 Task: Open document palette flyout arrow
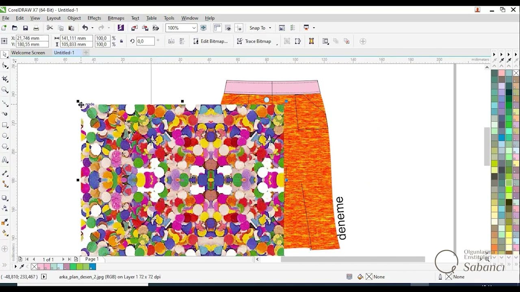(16, 266)
